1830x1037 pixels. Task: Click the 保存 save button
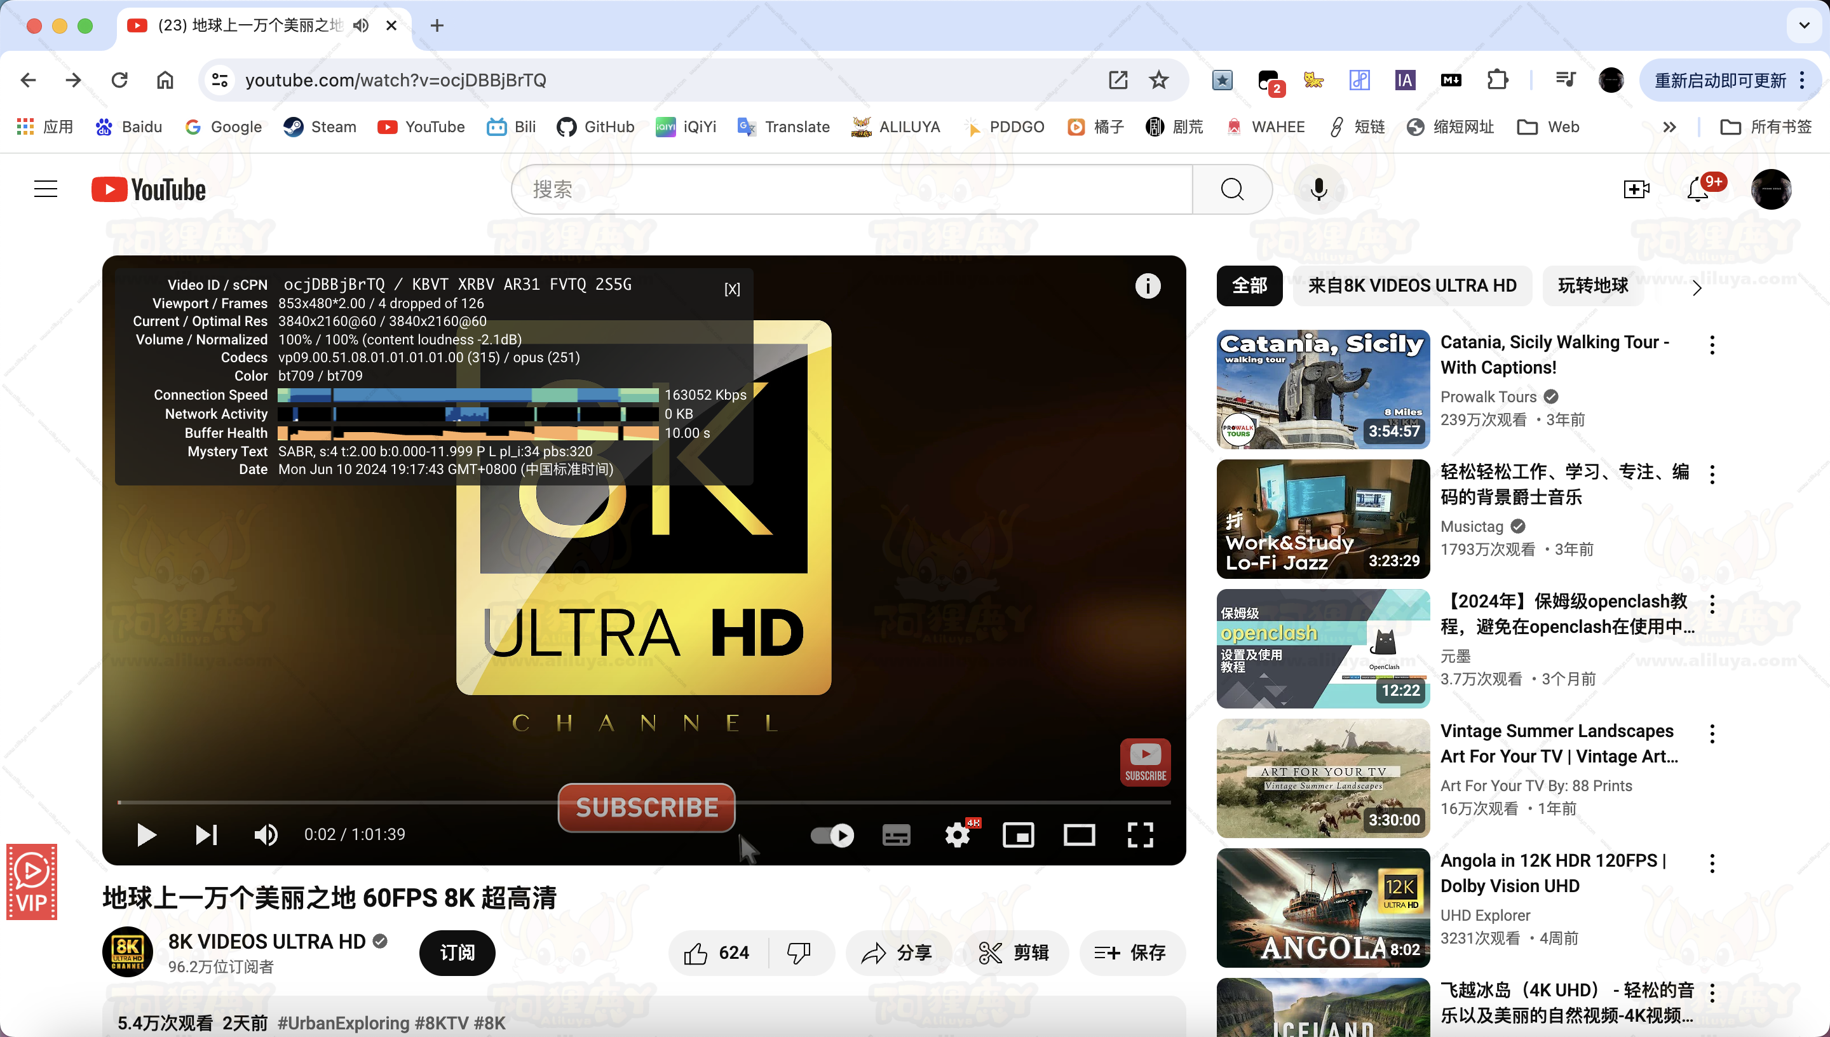pos(1132,953)
